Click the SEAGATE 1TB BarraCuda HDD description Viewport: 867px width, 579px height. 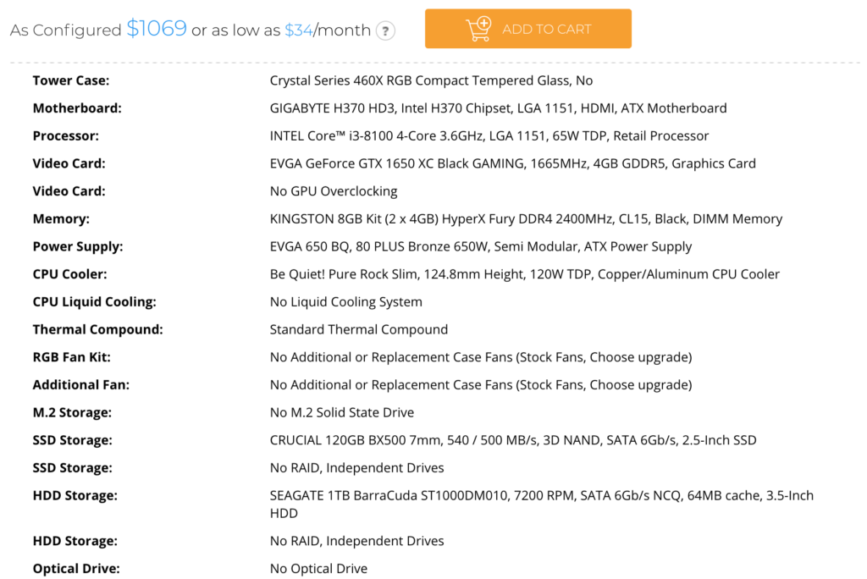point(542,505)
